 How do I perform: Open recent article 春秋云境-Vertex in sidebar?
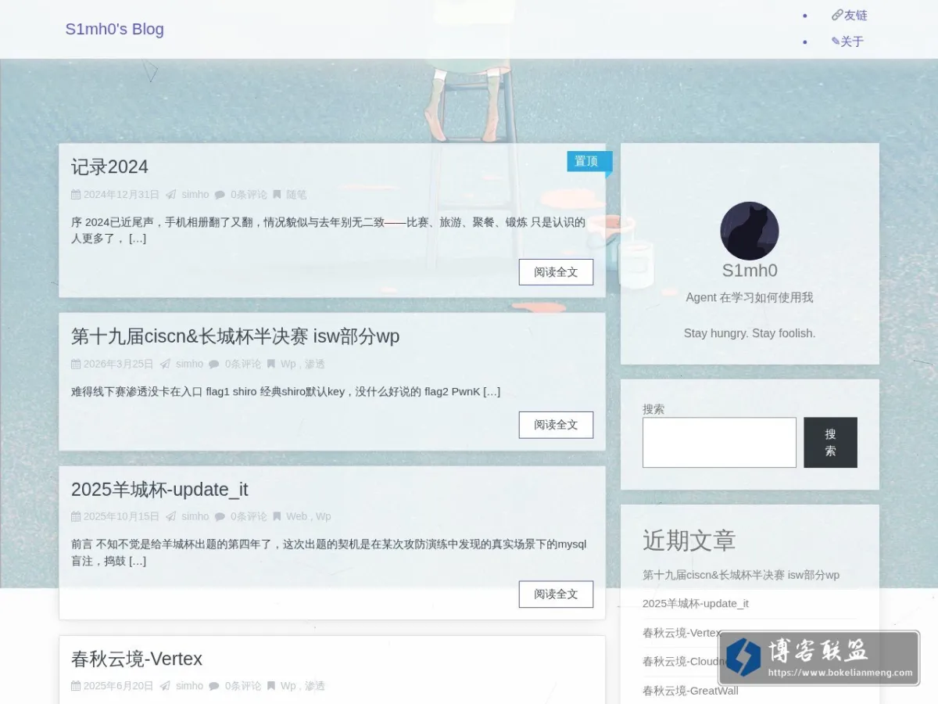[682, 632]
